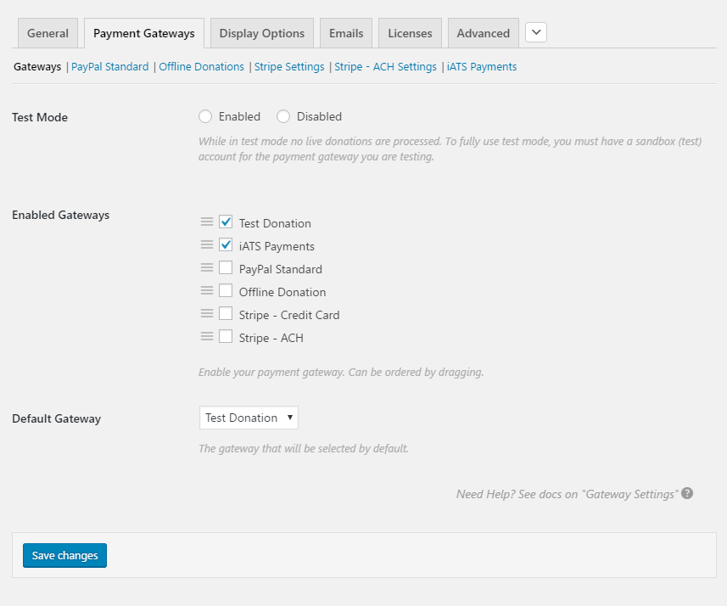Click drag handle beside PayPal Standard gateway
The width and height of the screenshot is (727, 606).
coord(207,267)
